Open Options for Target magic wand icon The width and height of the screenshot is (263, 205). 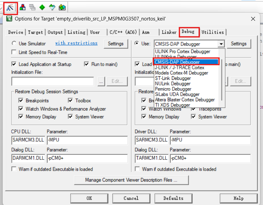click(x=10, y=8)
